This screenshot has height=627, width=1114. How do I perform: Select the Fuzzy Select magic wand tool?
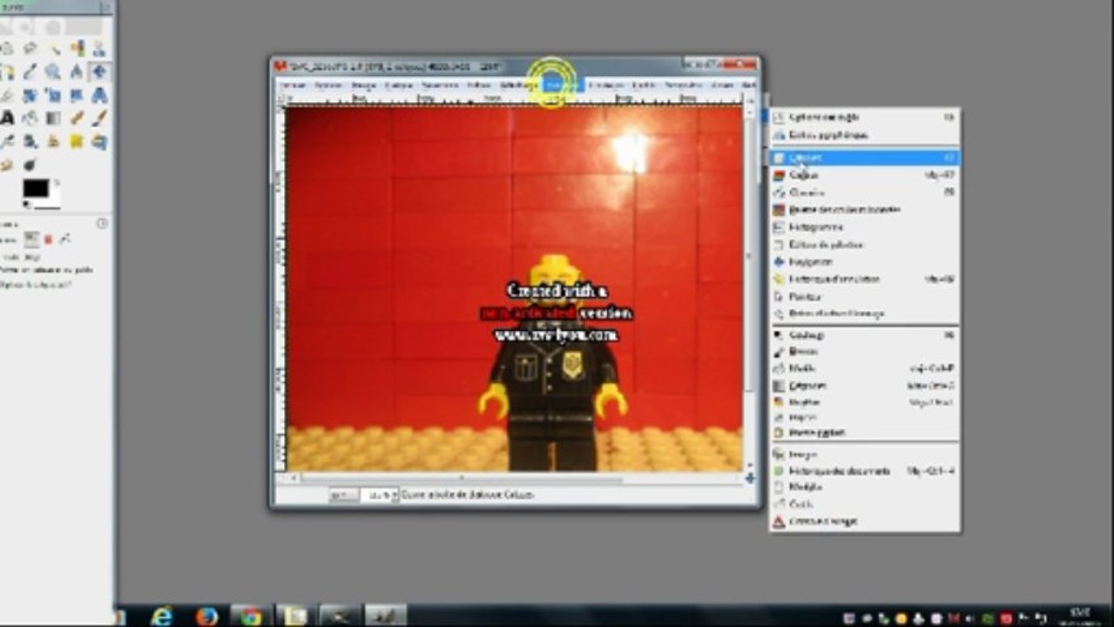point(53,49)
